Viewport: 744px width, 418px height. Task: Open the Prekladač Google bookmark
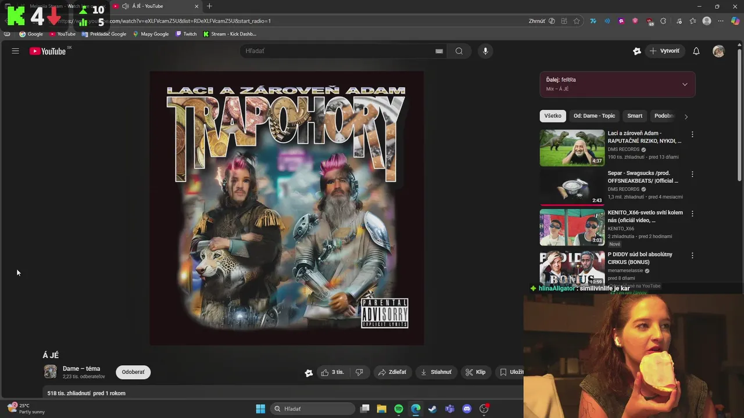coord(104,34)
